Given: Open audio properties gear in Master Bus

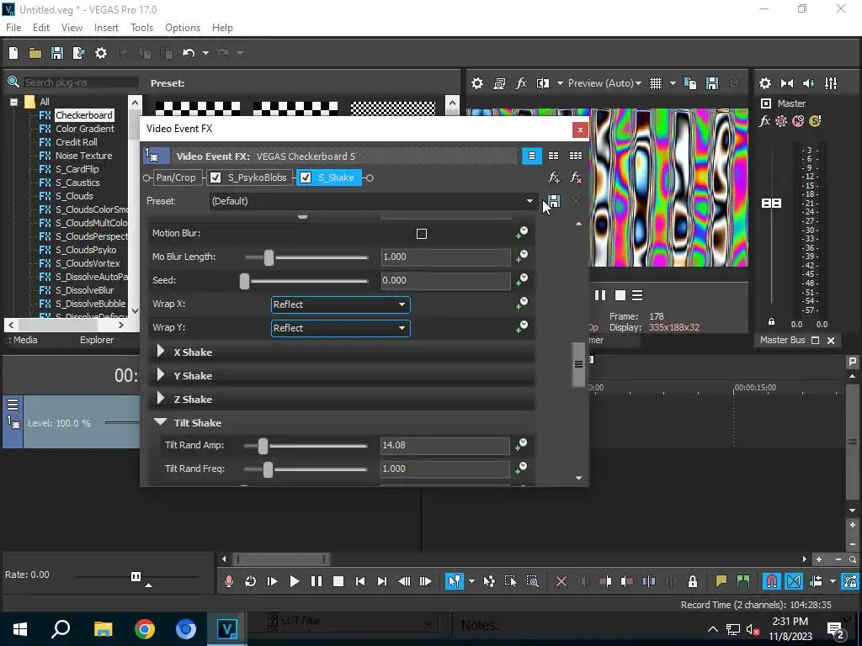Looking at the screenshot, I should click(764, 83).
